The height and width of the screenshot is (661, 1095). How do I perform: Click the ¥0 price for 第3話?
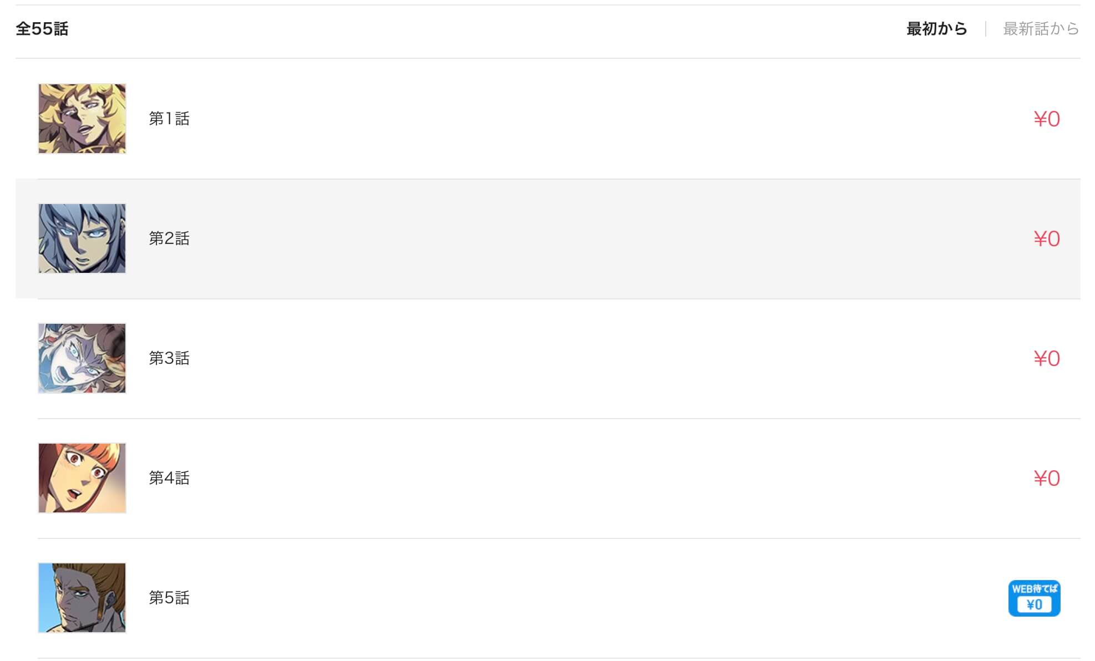1047,358
